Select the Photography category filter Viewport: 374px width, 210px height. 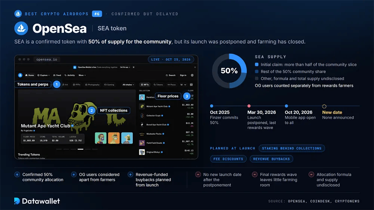(x=92, y=85)
